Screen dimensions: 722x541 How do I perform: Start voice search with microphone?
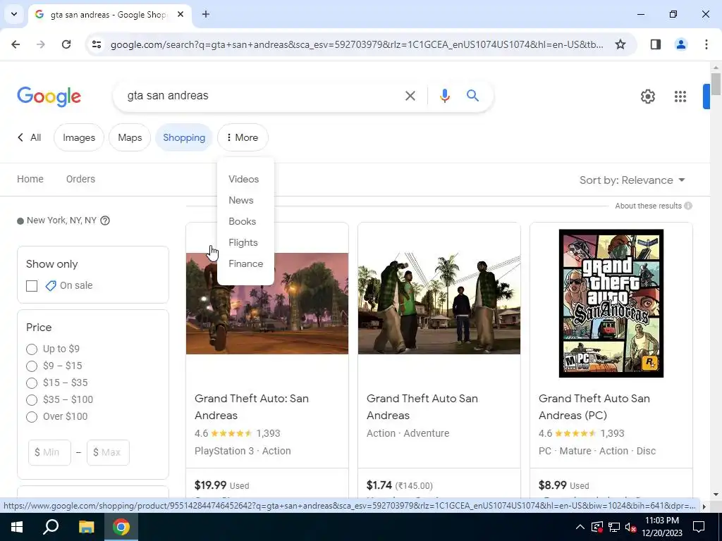point(444,96)
